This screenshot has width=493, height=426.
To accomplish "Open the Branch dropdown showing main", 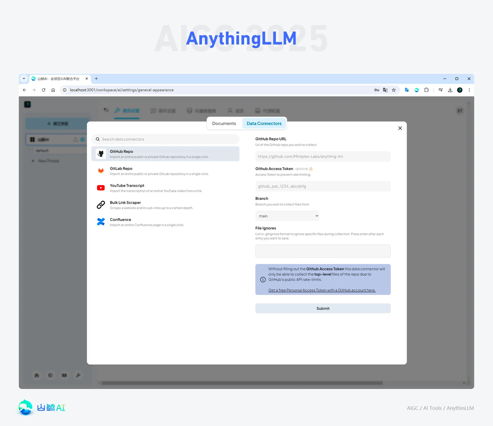I will point(287,216).
